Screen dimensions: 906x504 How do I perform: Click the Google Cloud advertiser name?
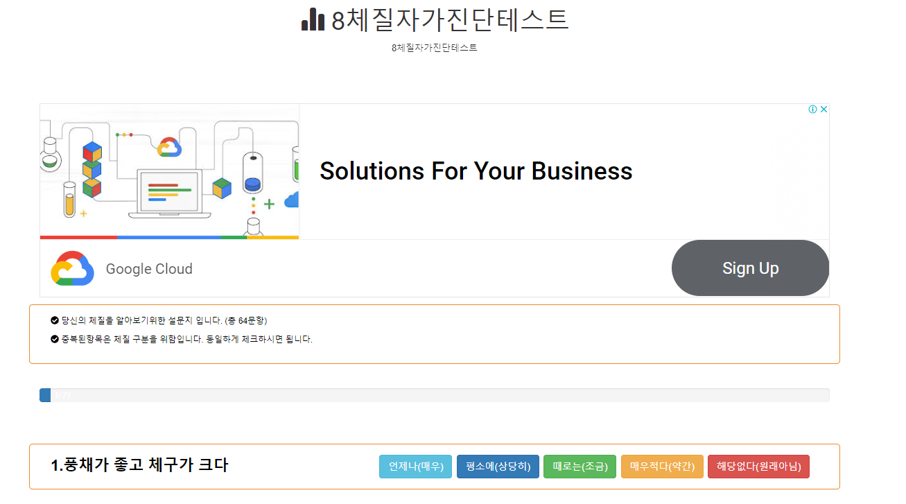(x=149, y=269)
